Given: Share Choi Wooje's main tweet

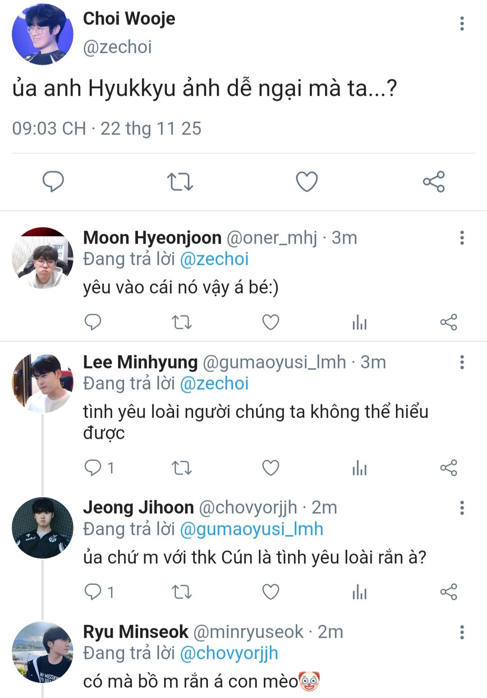Looking at the screenshot, I should click(x=434, y=182).
